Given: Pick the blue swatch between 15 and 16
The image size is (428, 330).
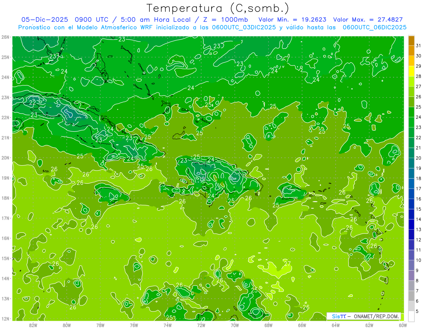Looking at the screenshot, I should pyautogui.click(x=411, y=204).
